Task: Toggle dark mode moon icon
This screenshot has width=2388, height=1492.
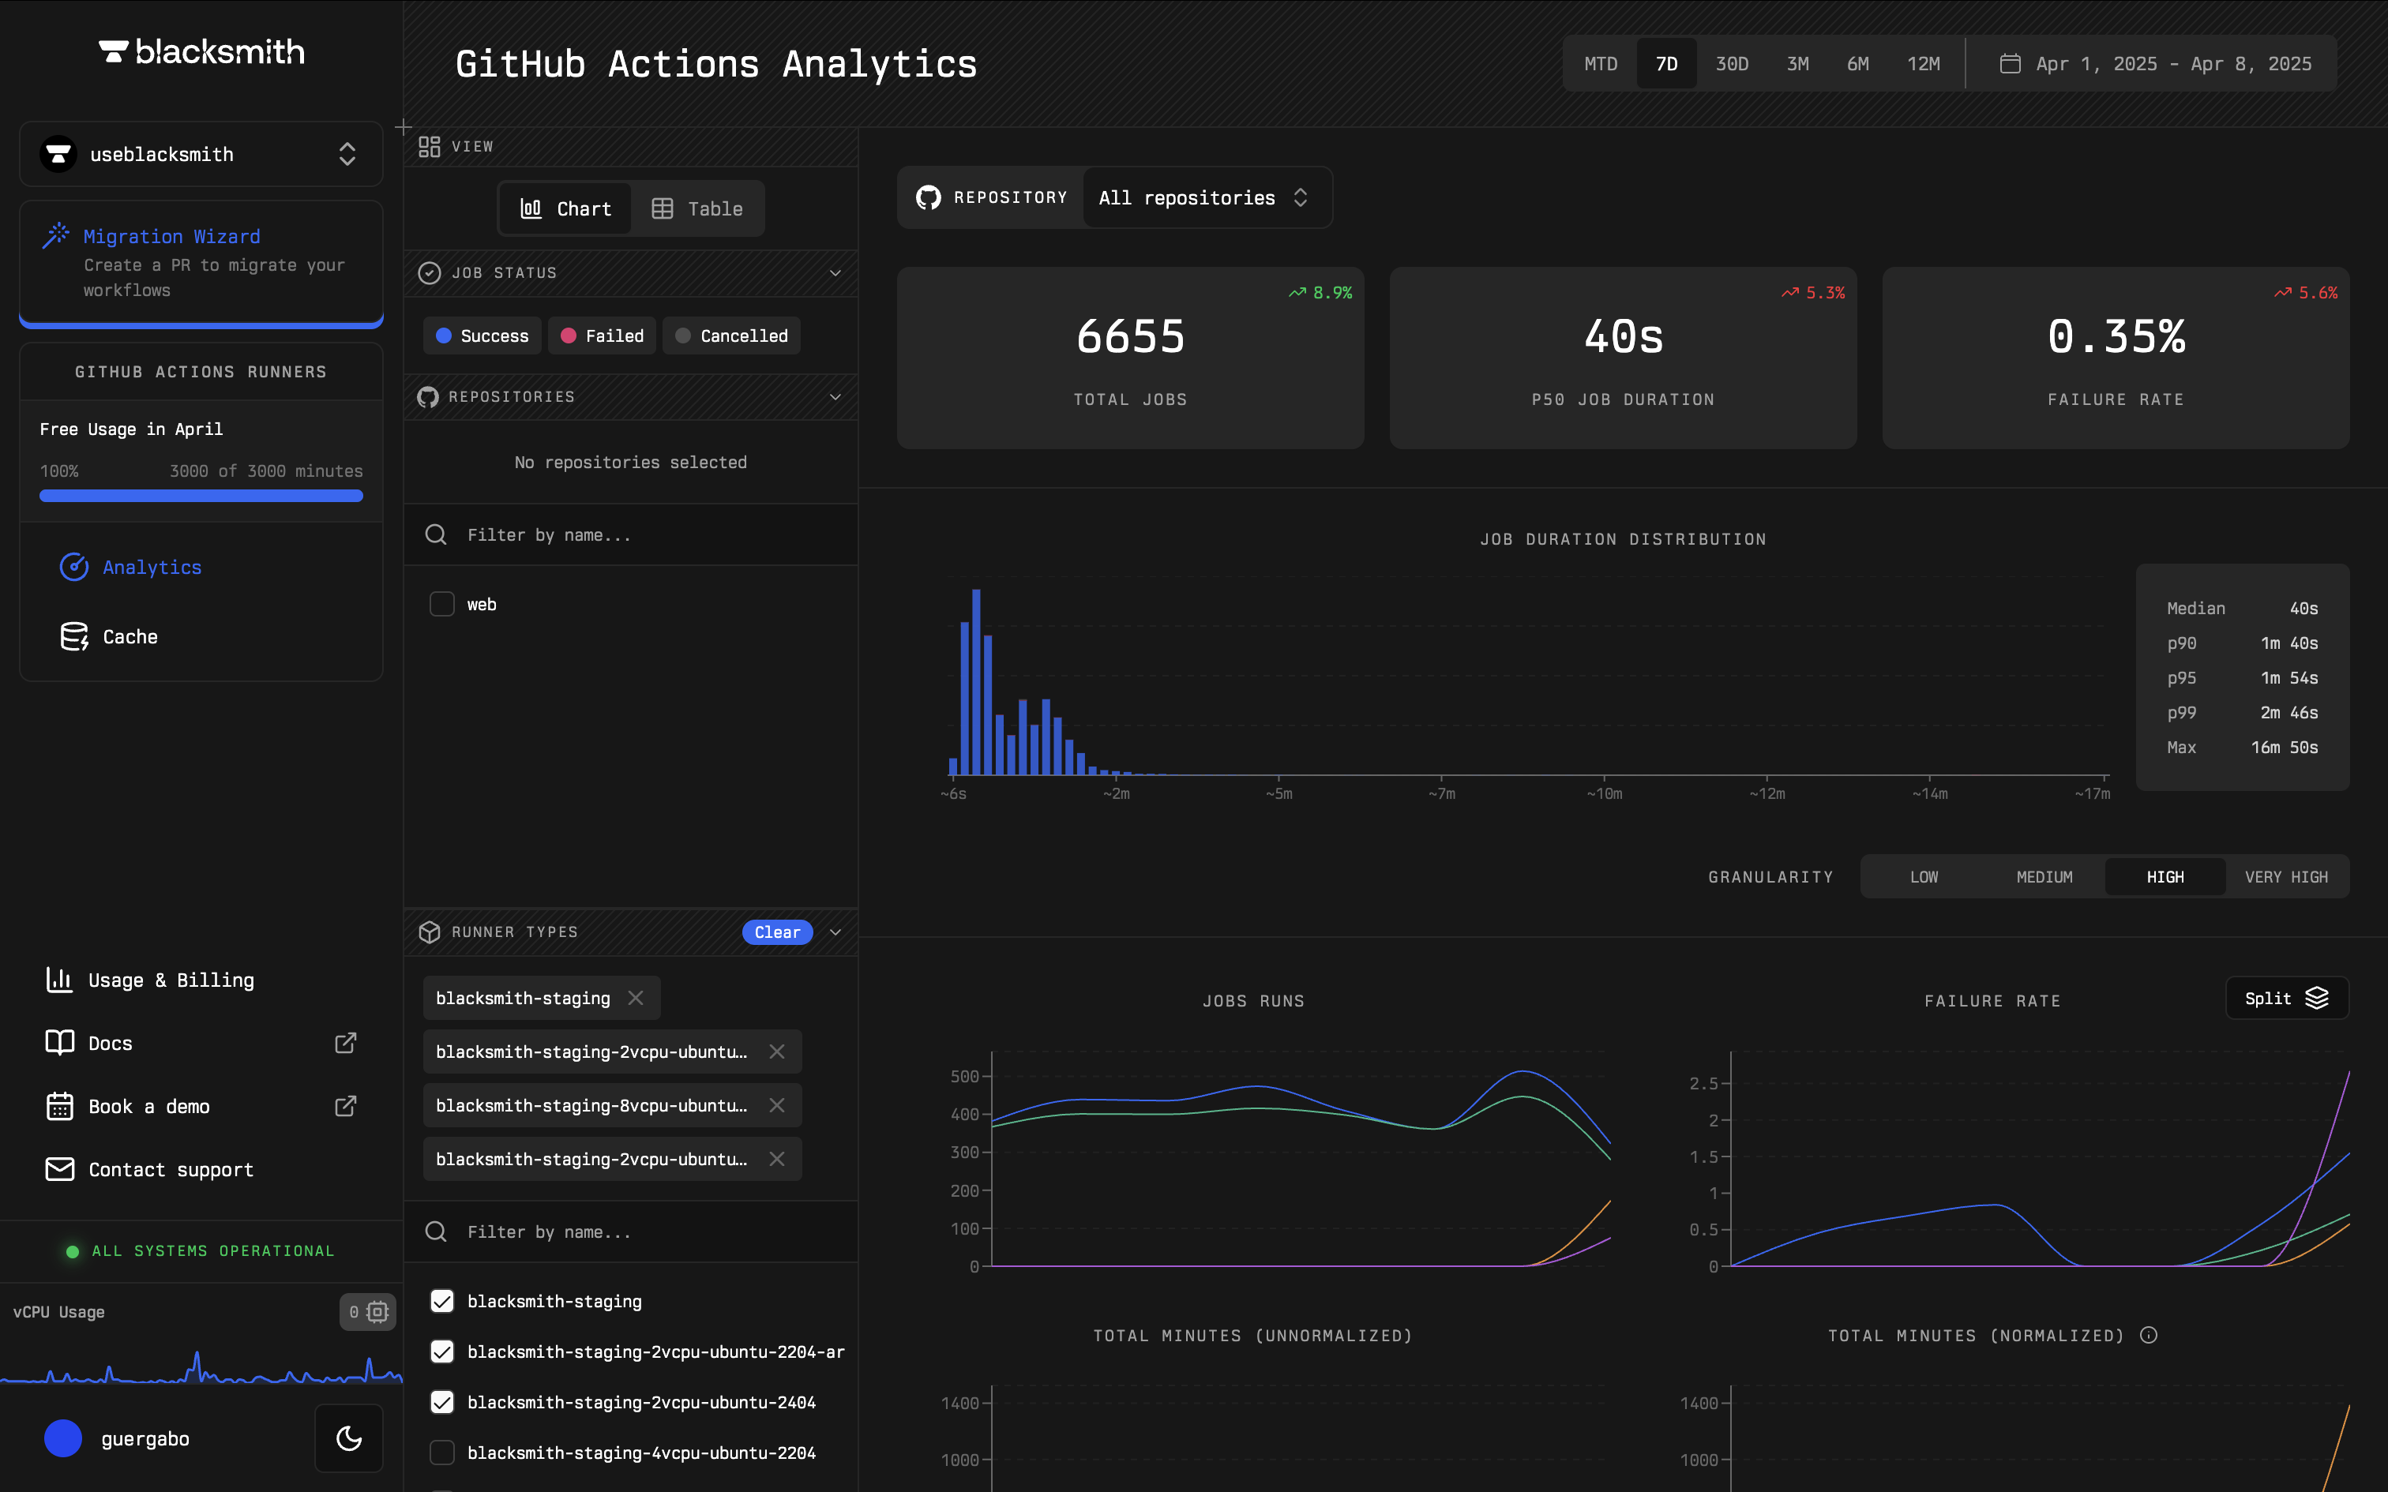Action: coord(349,1438)
